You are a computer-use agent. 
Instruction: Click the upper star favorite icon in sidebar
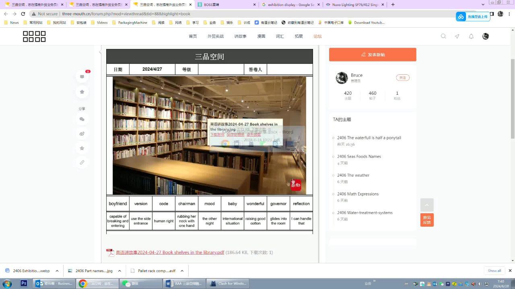pos(82,92)
